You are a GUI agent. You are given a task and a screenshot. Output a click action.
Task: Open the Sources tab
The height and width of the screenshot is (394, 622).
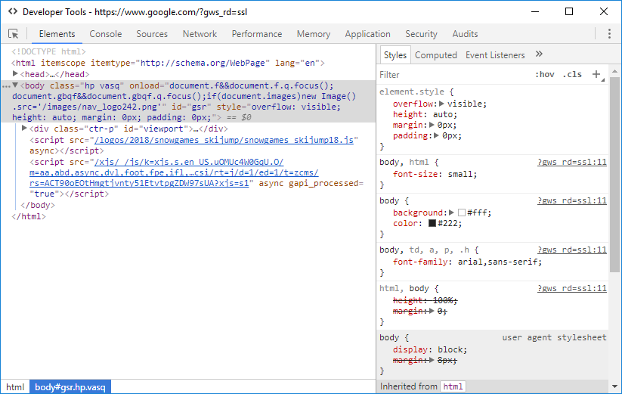tap(152, 34)
